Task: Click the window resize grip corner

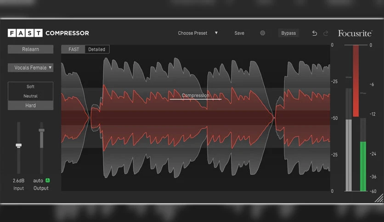Action: (x=379, y=198)
